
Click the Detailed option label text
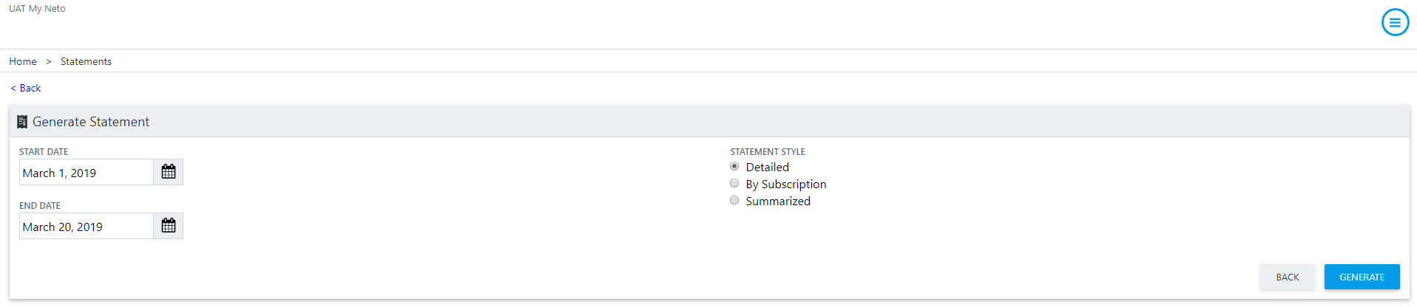tap(767, 168)
